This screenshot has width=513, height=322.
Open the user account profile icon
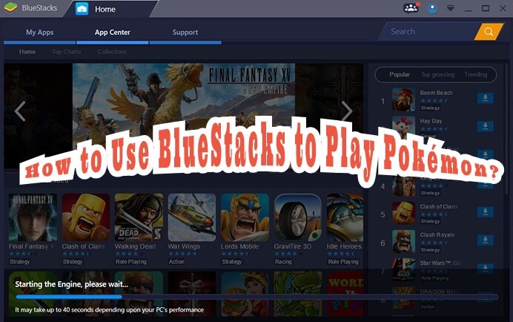click(x=432, y=8)
